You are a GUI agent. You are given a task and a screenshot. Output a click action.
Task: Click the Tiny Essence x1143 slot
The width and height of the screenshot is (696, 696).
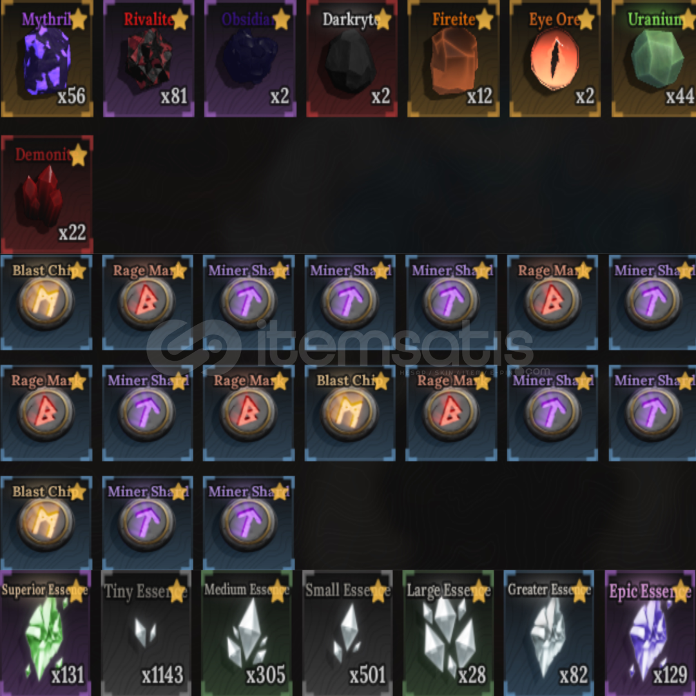point(146,633)
